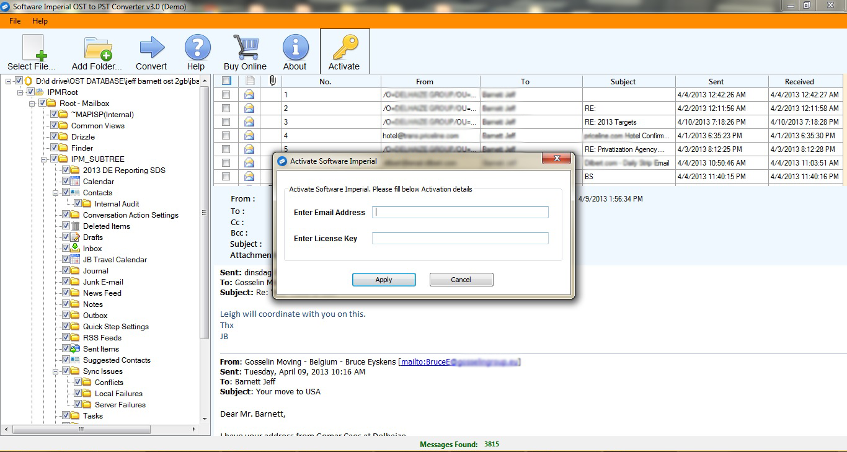Collapse the D:\d drive root tree node
The width and height of the screenshot is (847, 452).
tap(9, 81)
